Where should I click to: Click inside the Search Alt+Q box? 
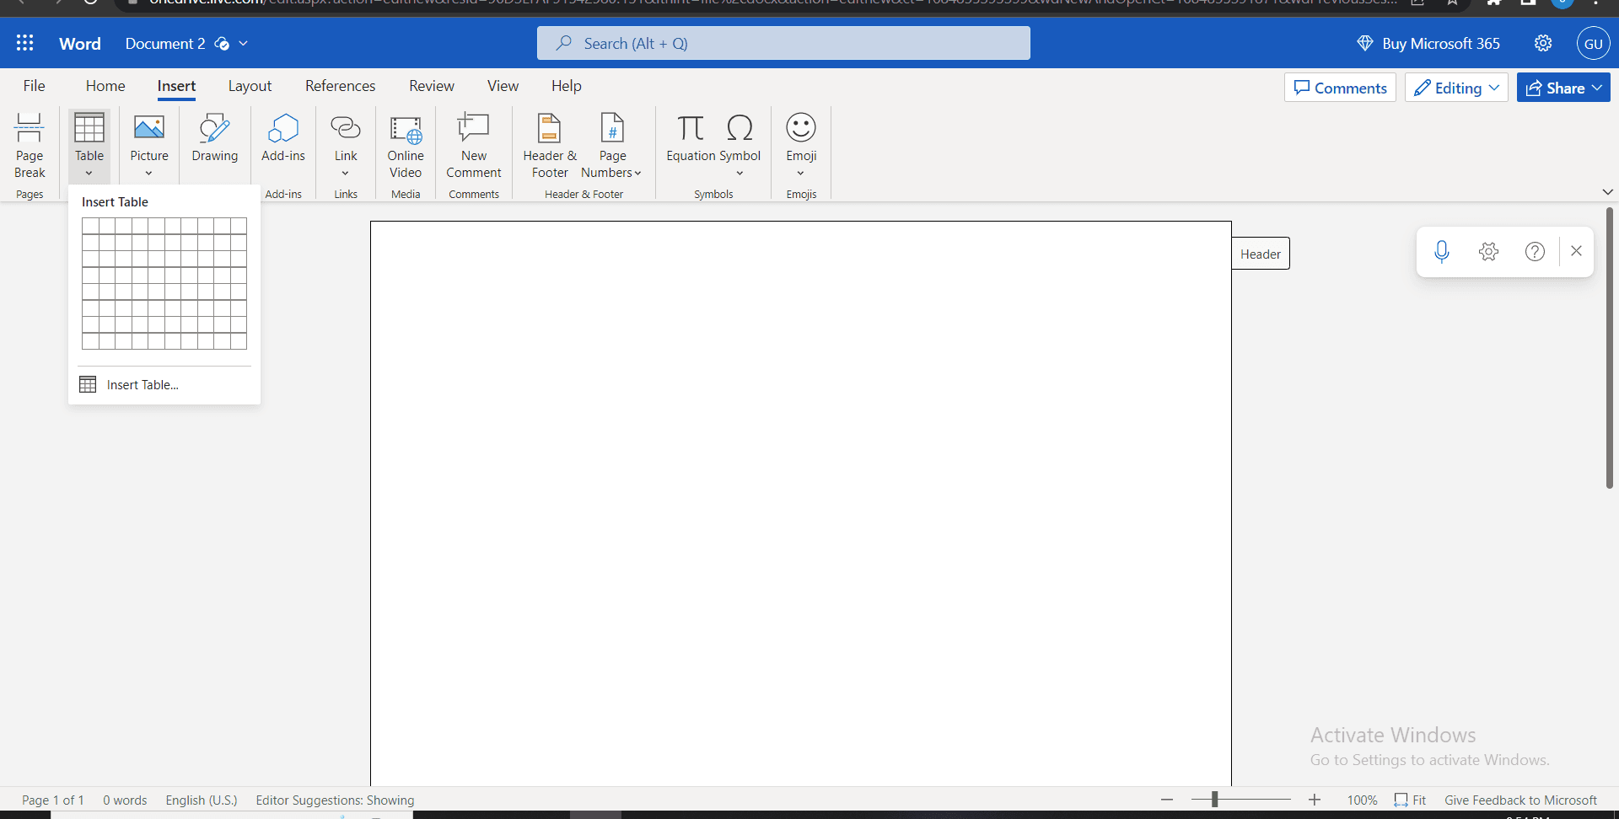click(x=783, y=42)
